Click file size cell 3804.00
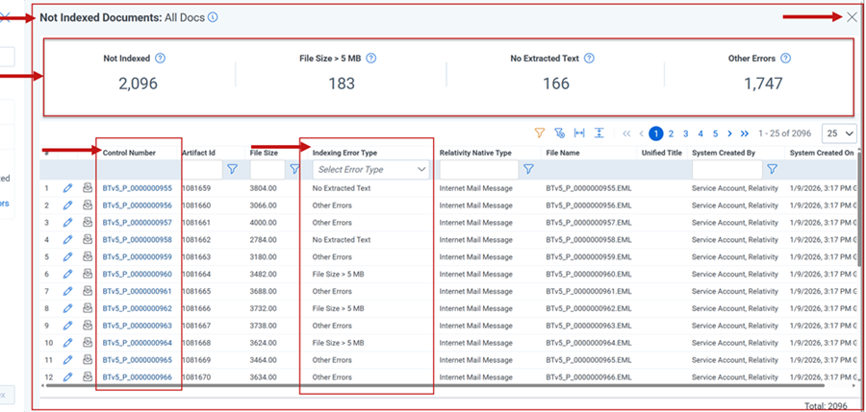Image resolution: width=866 pixels, height=412 pixels. point(263,188)
